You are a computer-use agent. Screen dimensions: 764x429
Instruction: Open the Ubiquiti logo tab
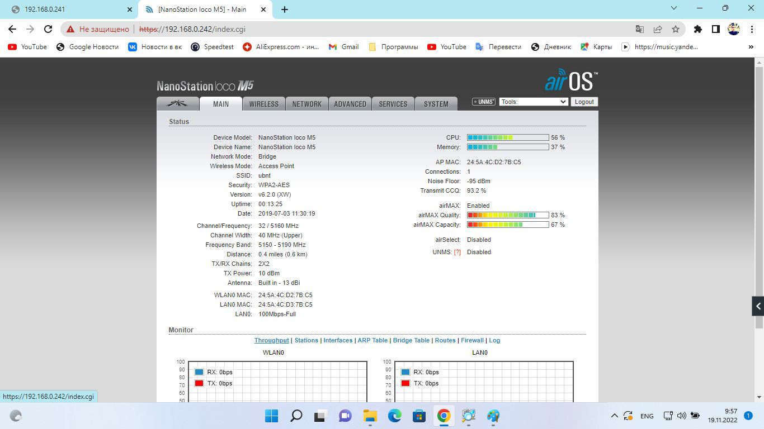178,104
